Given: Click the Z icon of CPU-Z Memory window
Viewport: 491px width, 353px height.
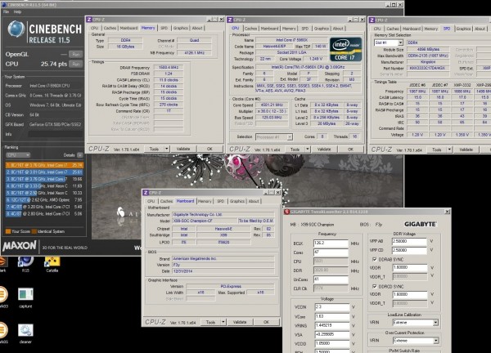Looking at the screenshot, I should point(89,20).
